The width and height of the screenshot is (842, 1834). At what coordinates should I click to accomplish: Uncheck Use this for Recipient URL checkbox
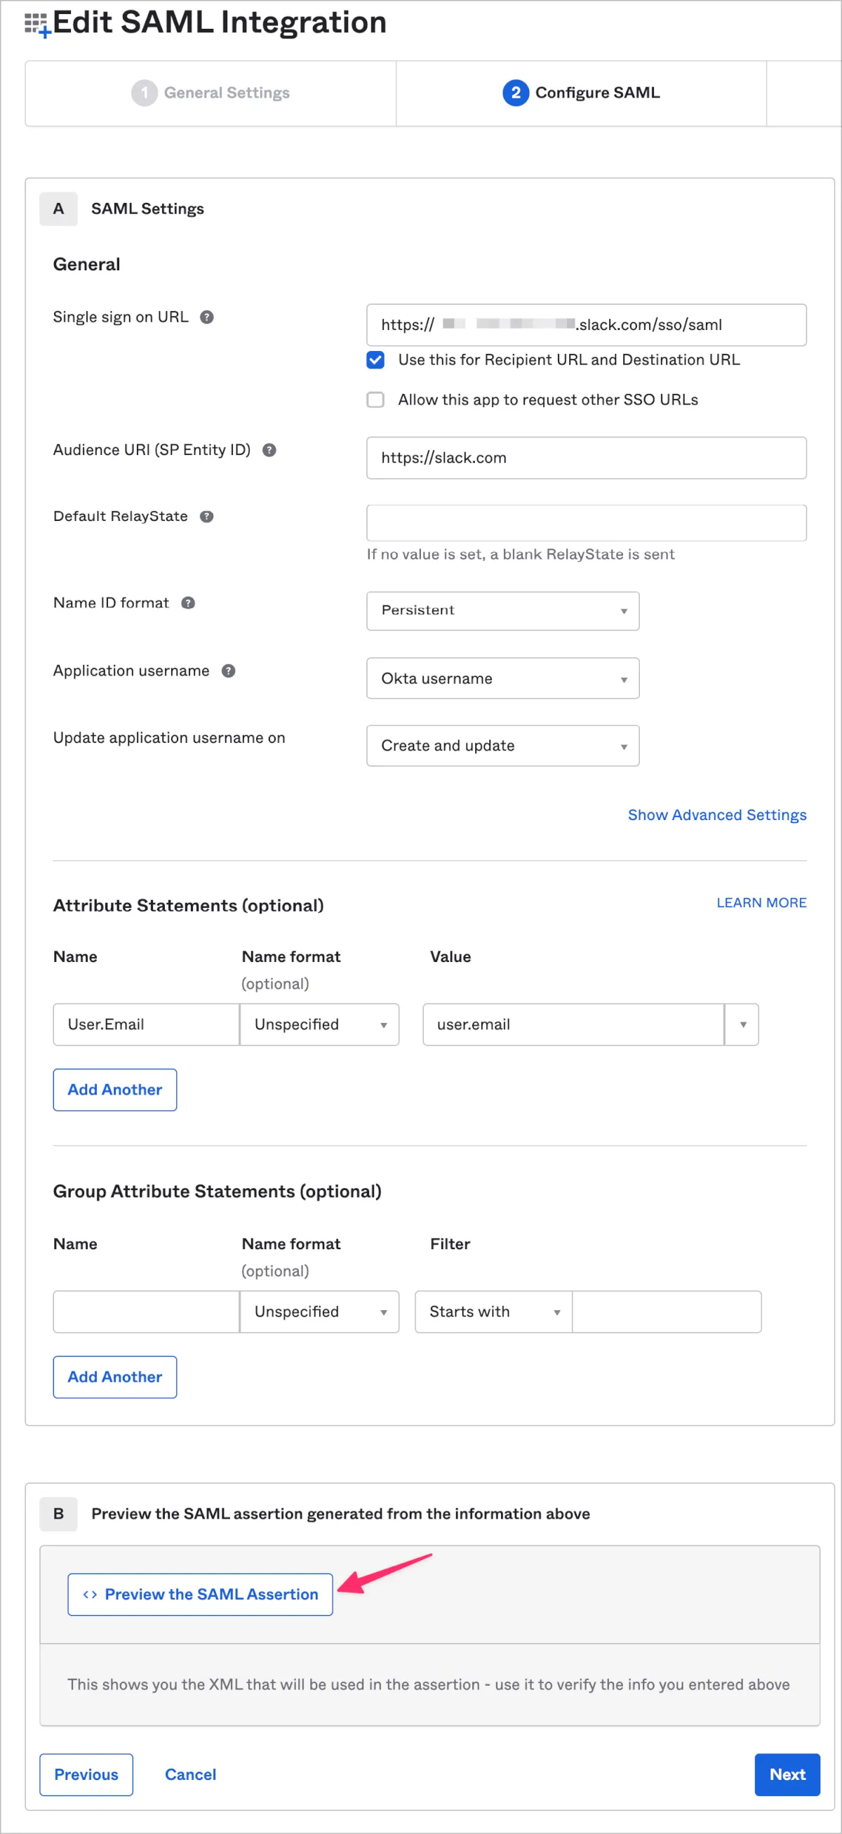(375, 359)
